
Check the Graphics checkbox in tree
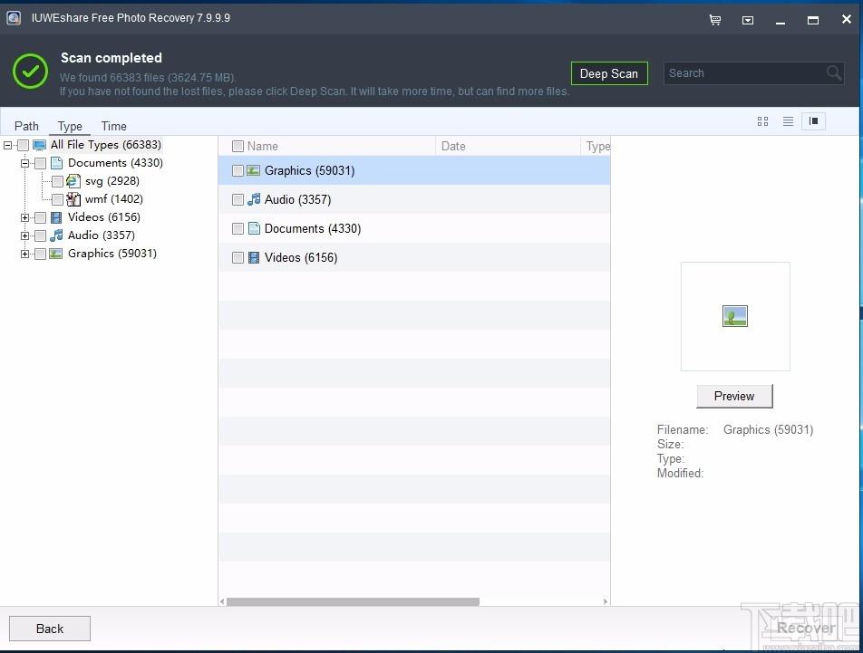click(40, 254)
